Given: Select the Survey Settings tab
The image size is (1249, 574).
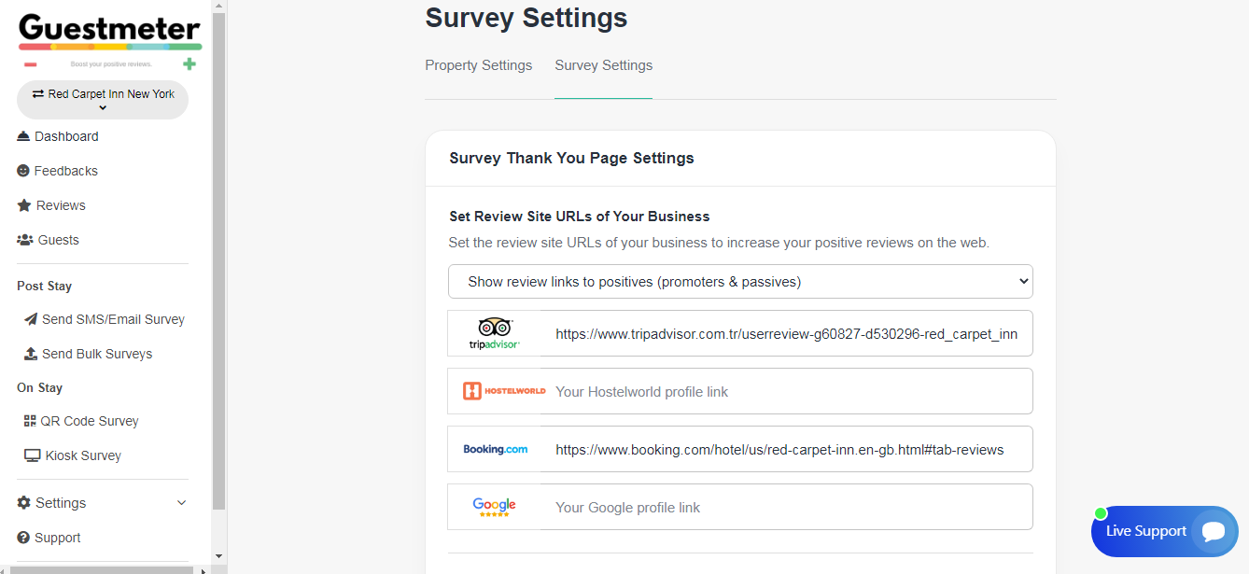Looking at the screenshot, I should (603, 65).
